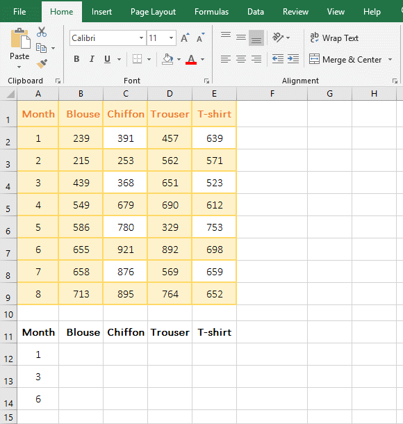The image size is (403, 424).
Task: Increase font size with the larger A
Action: tap(185, 38)
